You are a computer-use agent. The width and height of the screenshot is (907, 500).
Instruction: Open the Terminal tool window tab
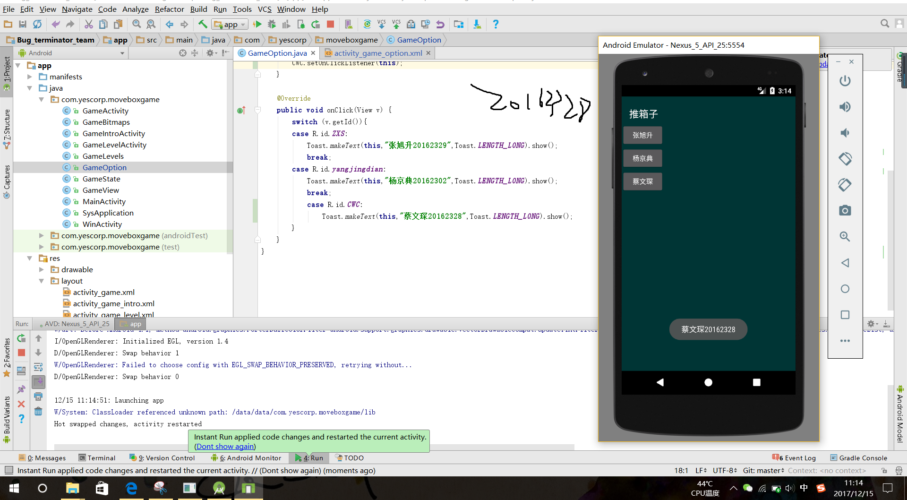tap(97, 457)
